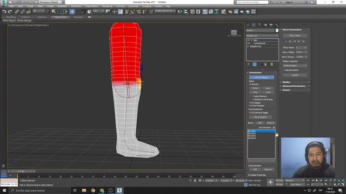The image size is (346, 194).
Task: Select the Select and Link tool
Action: [17, 11]
